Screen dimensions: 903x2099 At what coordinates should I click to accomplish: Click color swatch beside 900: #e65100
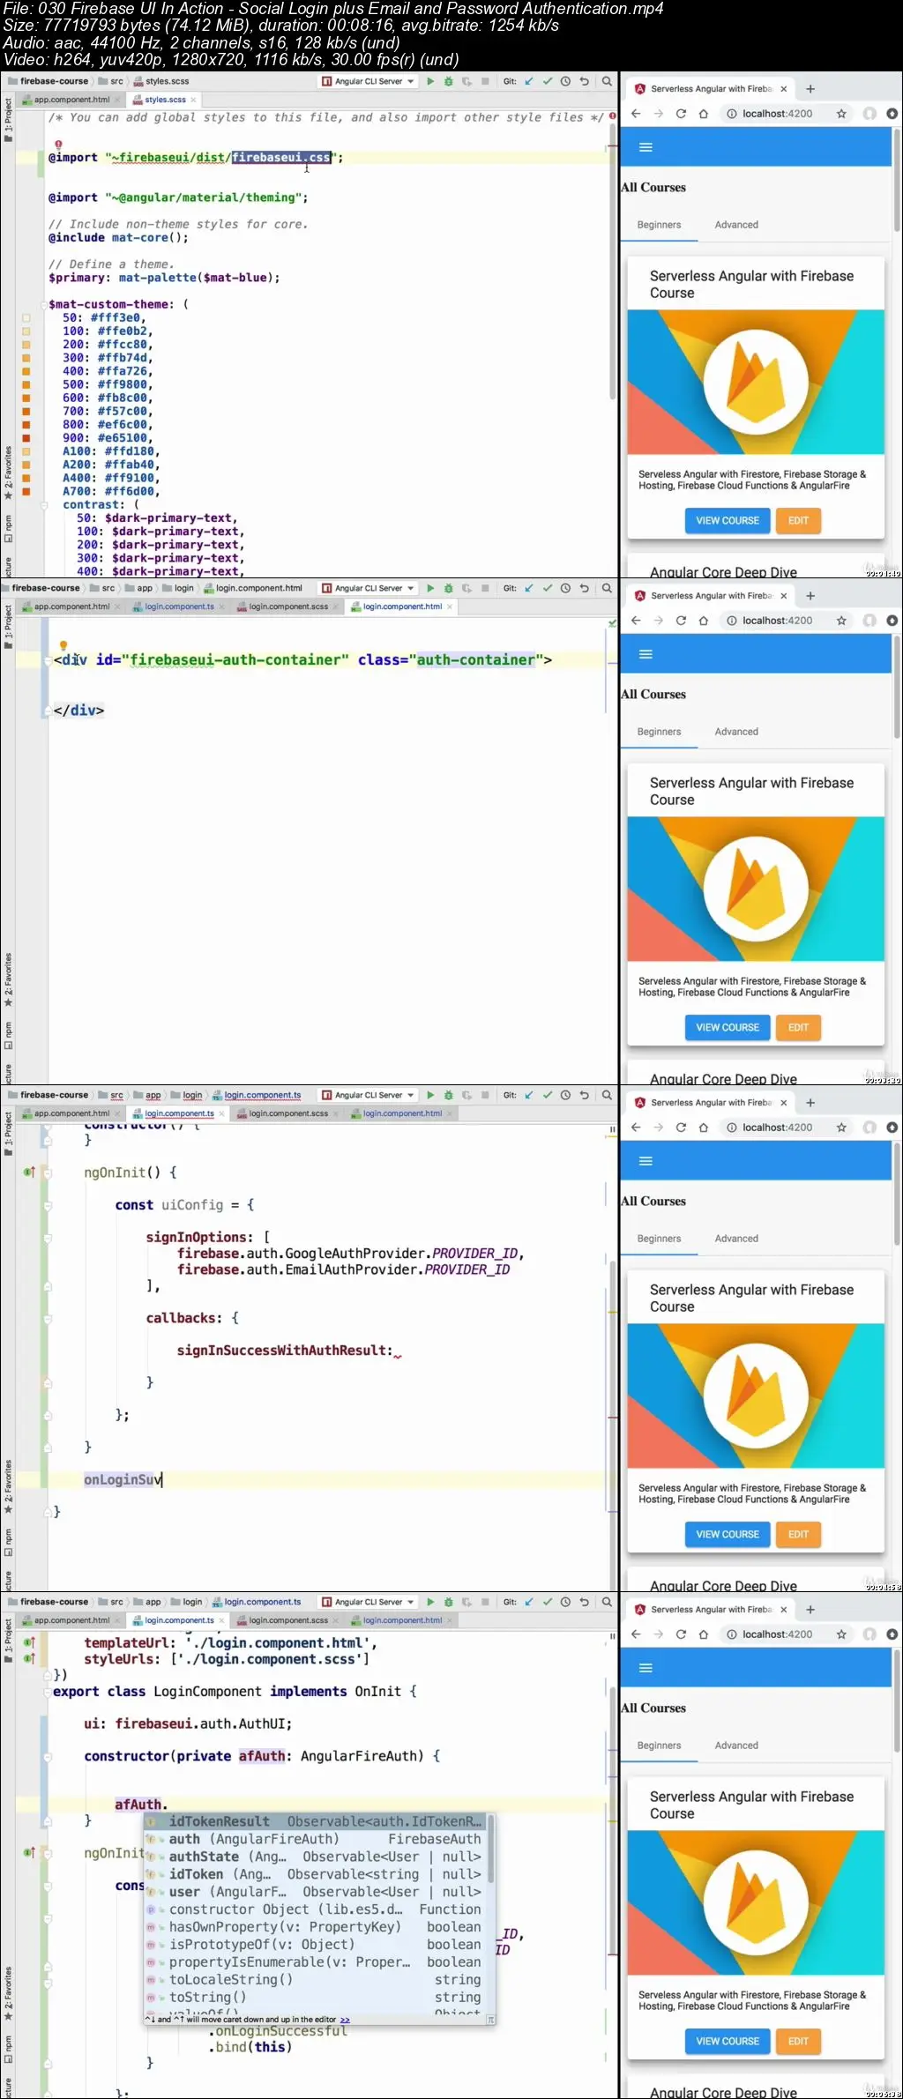tap(26, 438)
